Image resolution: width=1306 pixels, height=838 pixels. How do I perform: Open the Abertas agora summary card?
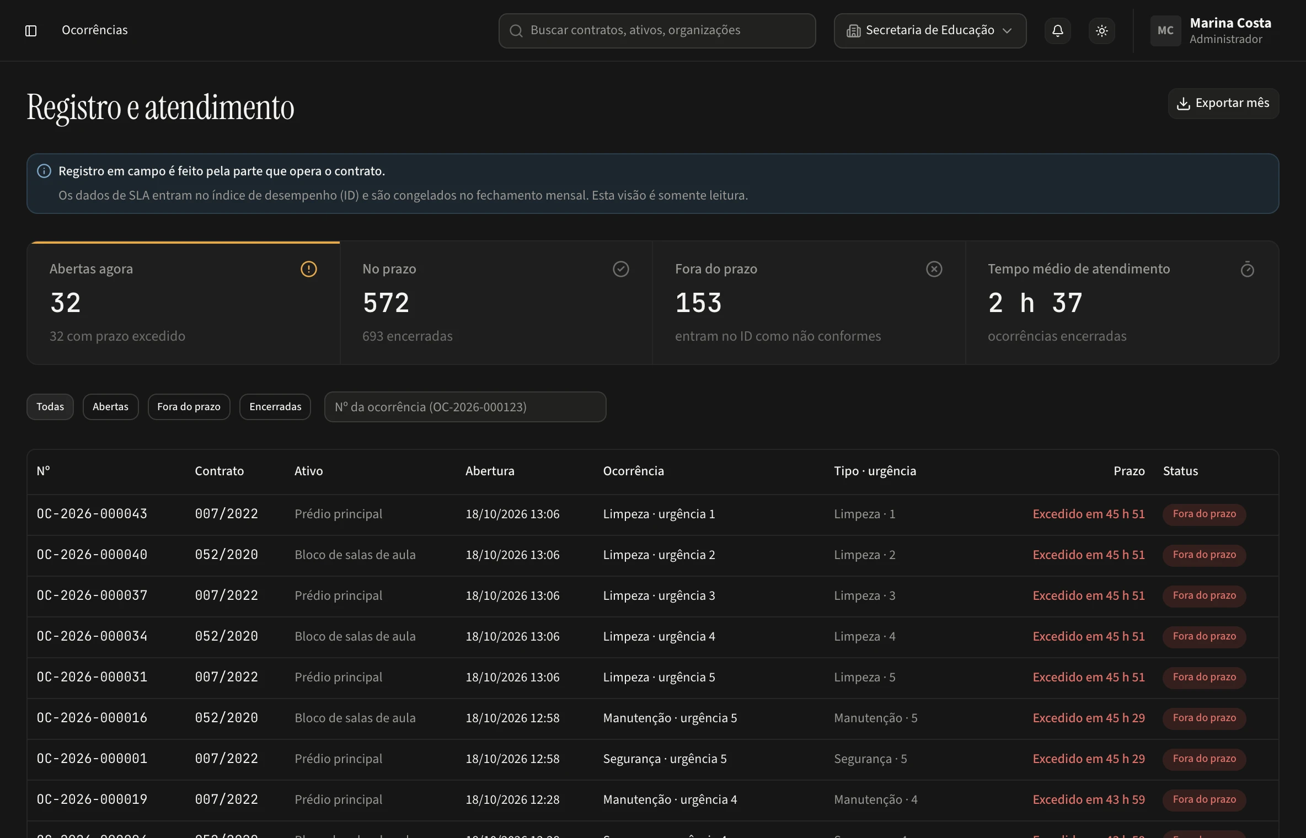point(183,303)
